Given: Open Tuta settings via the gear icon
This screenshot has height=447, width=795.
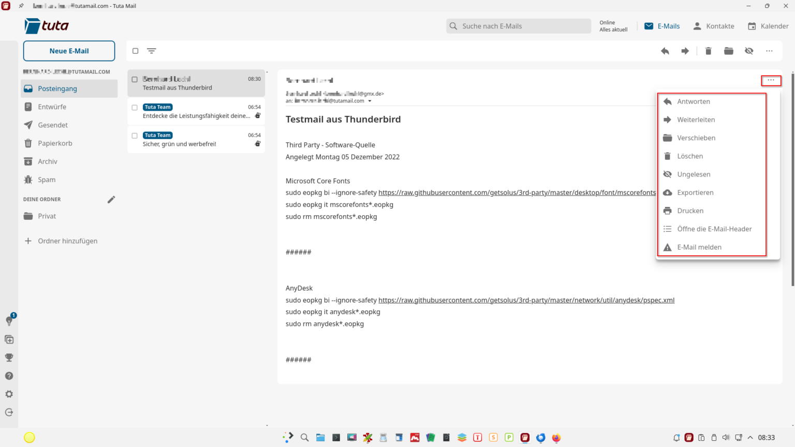Looking at the screenshot, I should coord(9,394).
